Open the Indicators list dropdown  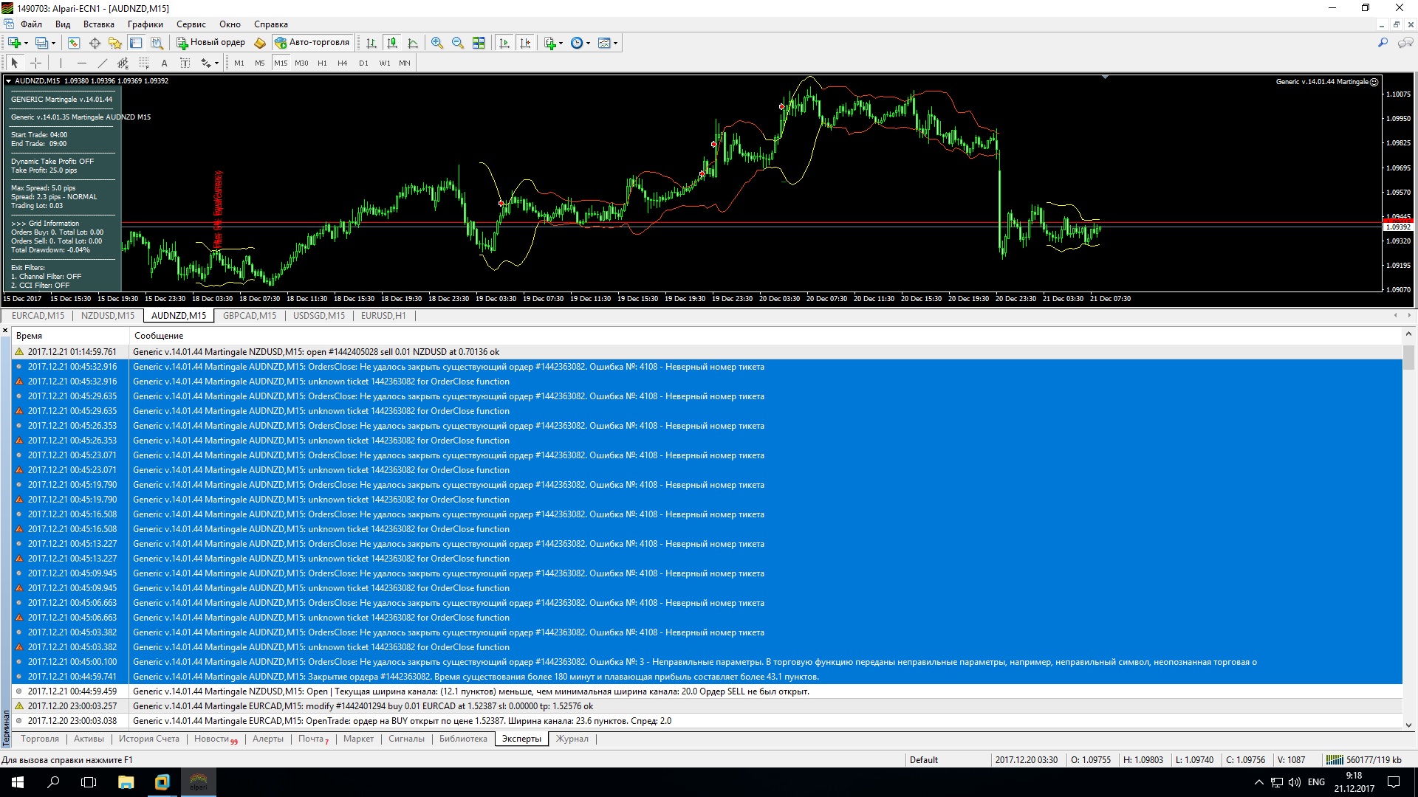click(x=553, y=43)
